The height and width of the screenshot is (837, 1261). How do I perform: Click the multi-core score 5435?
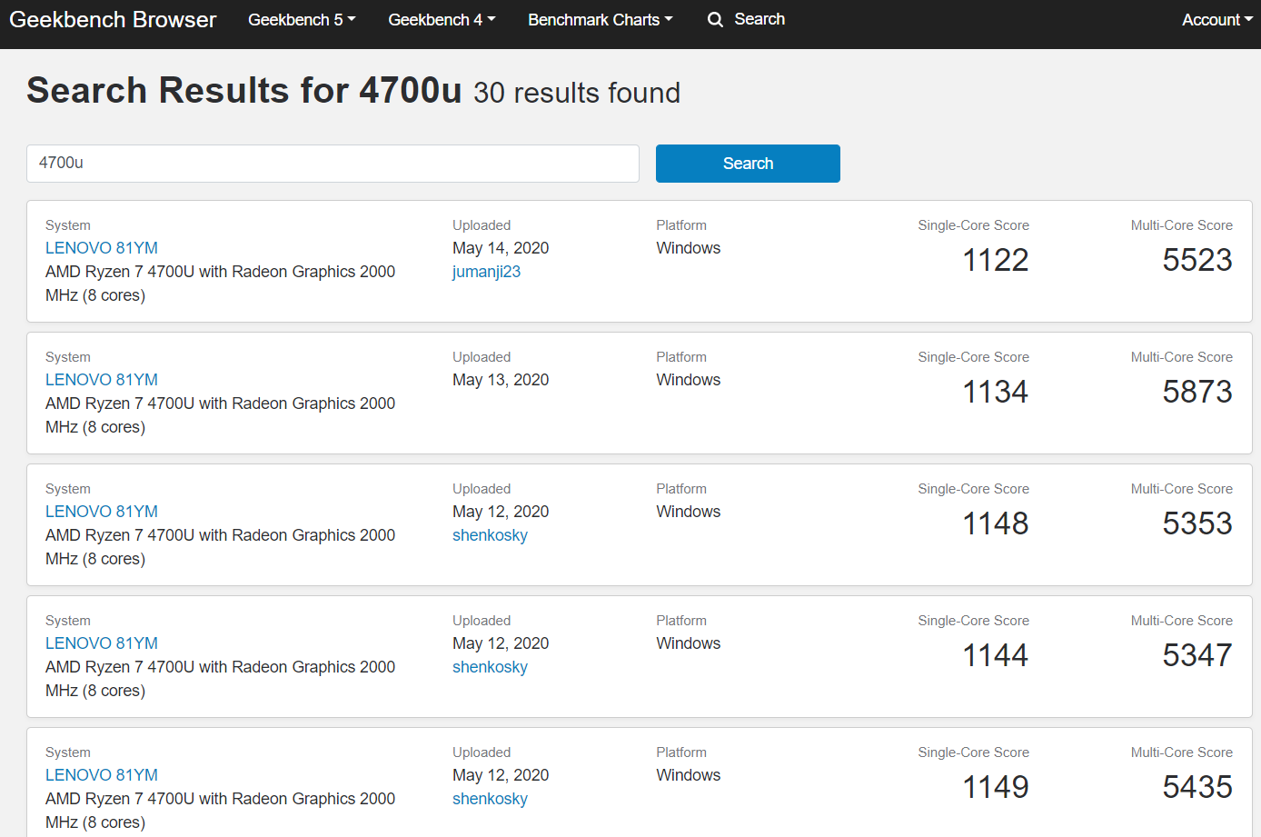point(1197,788)
